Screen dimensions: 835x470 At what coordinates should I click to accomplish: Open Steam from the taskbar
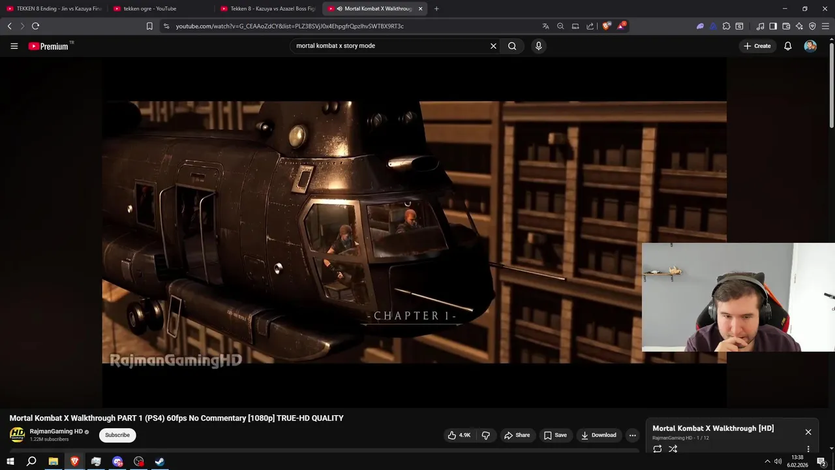160,462
